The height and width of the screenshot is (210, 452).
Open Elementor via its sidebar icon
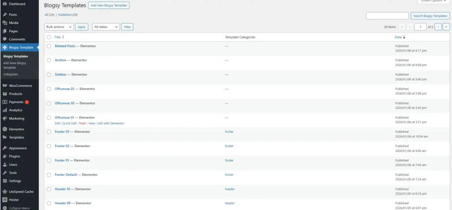(x=4, y=129)
